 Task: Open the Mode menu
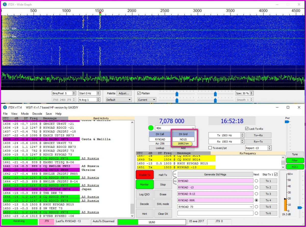(x=25, y=114)
